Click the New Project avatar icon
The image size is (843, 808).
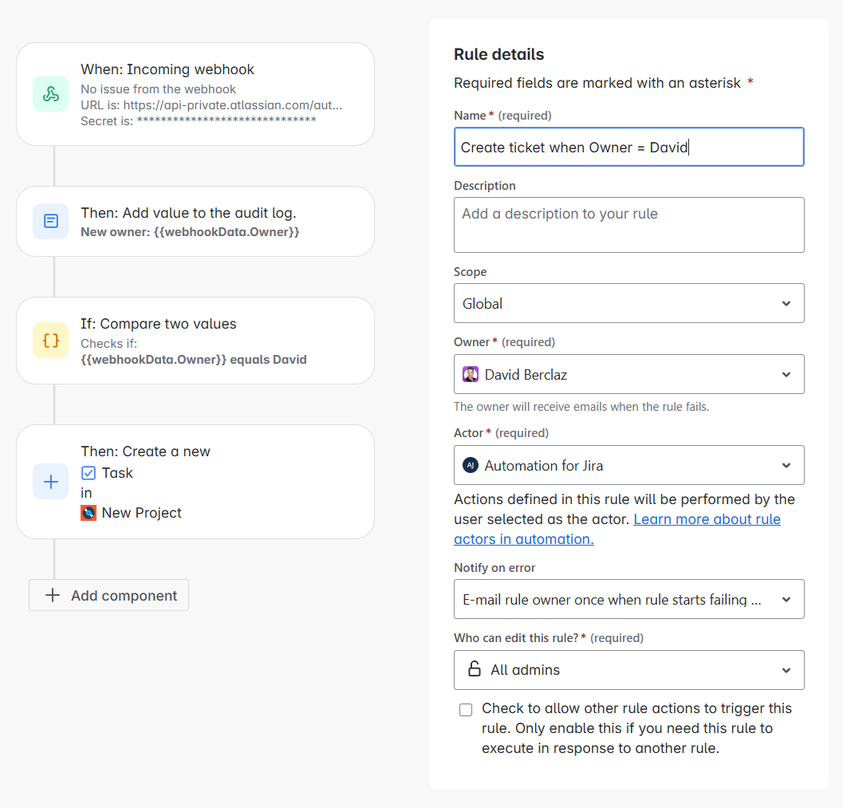pos(89,513)
